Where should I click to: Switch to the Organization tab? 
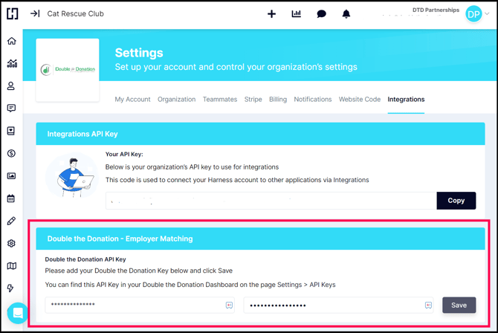176,100
